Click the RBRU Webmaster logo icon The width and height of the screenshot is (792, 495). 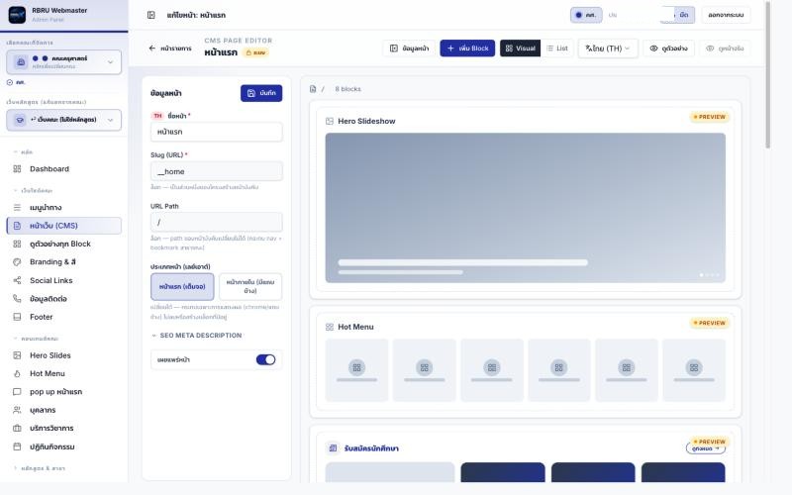pyautogui.click(x=17, y=15)
